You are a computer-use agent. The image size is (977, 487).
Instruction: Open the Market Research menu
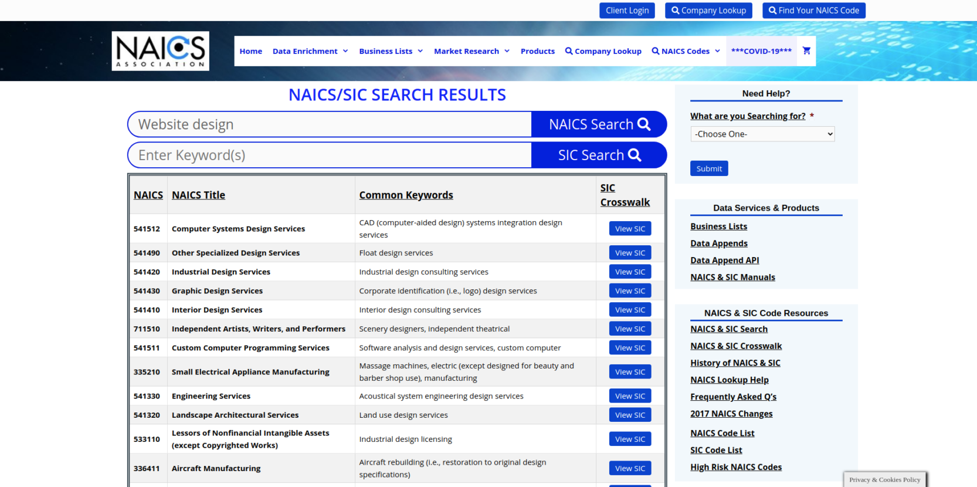471,51
